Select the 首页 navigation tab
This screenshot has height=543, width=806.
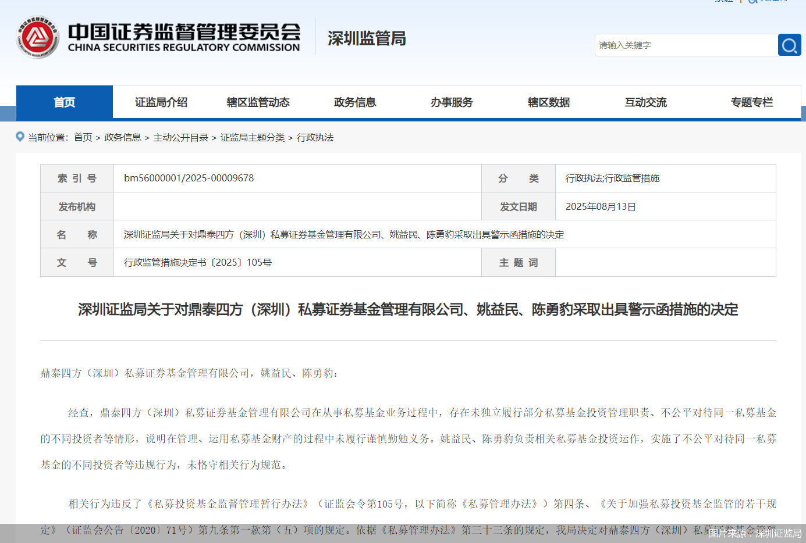click(64, 102)
